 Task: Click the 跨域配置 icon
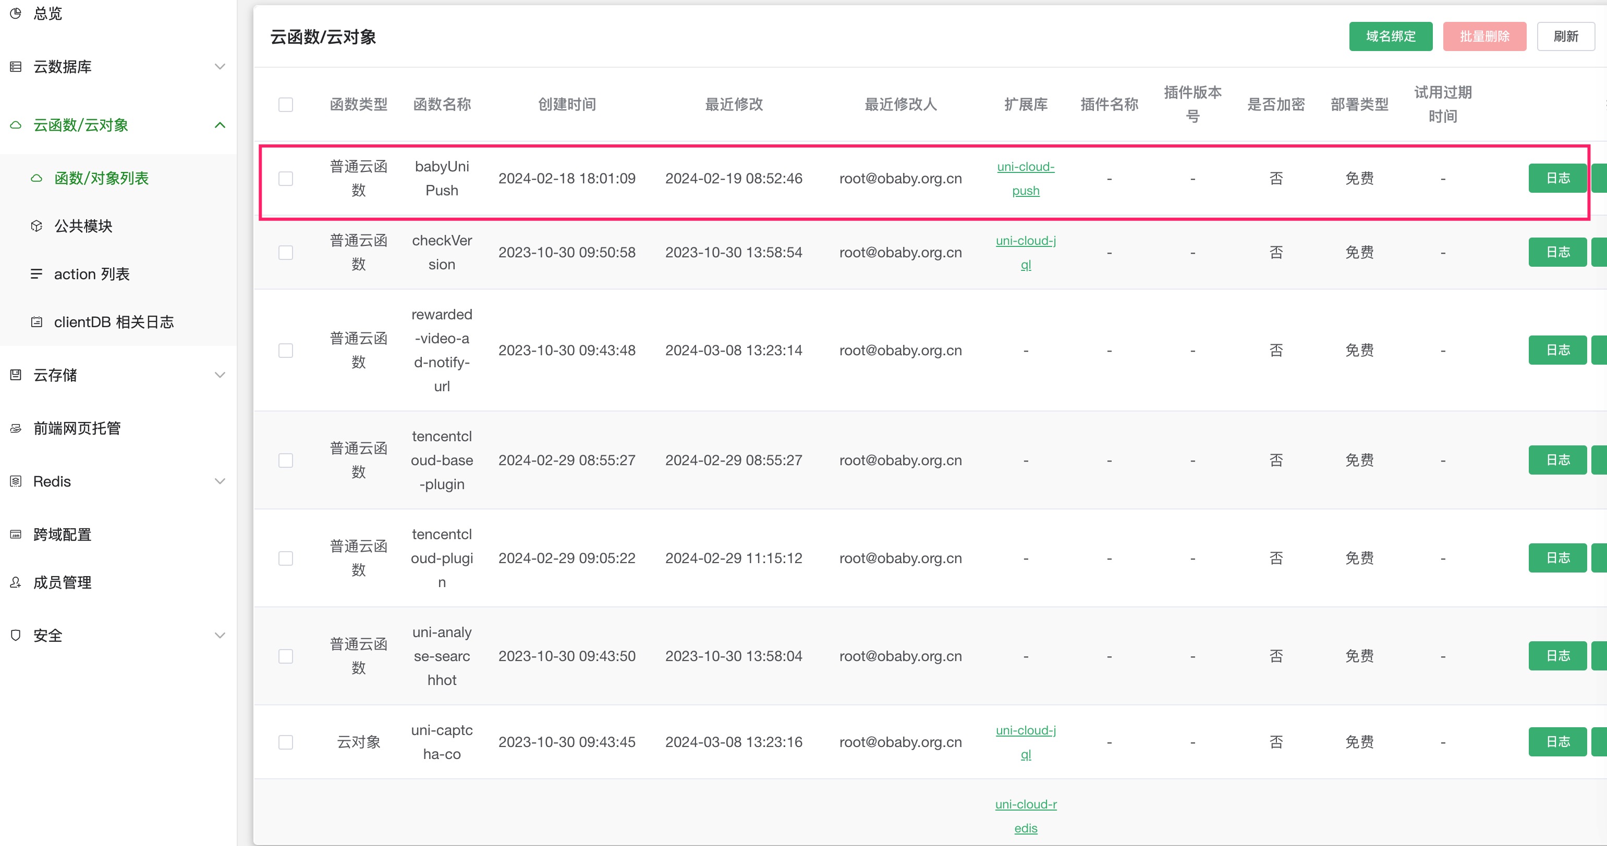pos(16,534)
